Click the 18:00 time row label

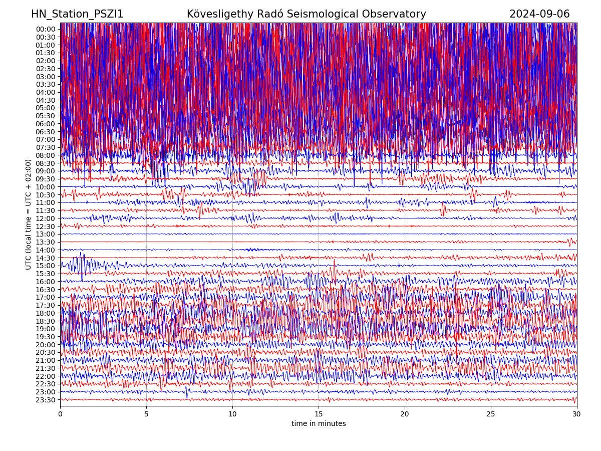[x=46, y=313]
